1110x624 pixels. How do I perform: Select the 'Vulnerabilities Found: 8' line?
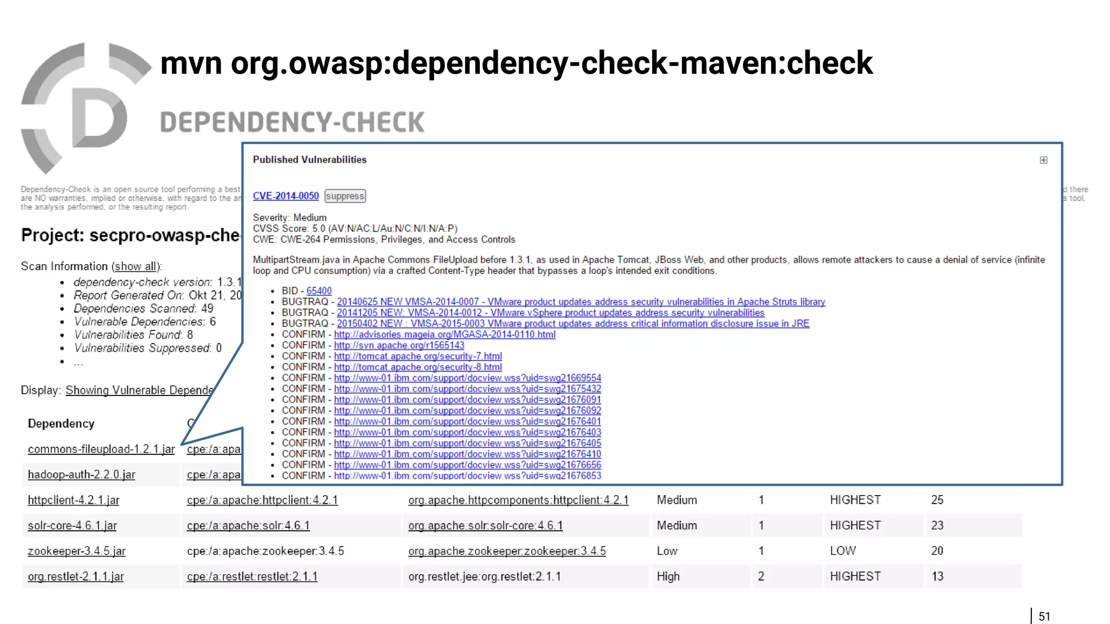[x=133, y=335]
